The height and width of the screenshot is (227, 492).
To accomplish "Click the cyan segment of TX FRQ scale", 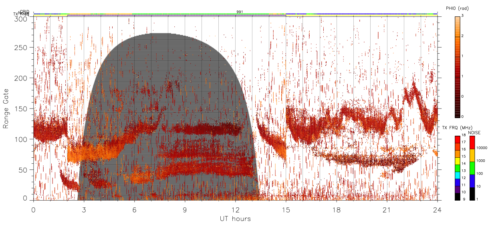I will (457, 175).
